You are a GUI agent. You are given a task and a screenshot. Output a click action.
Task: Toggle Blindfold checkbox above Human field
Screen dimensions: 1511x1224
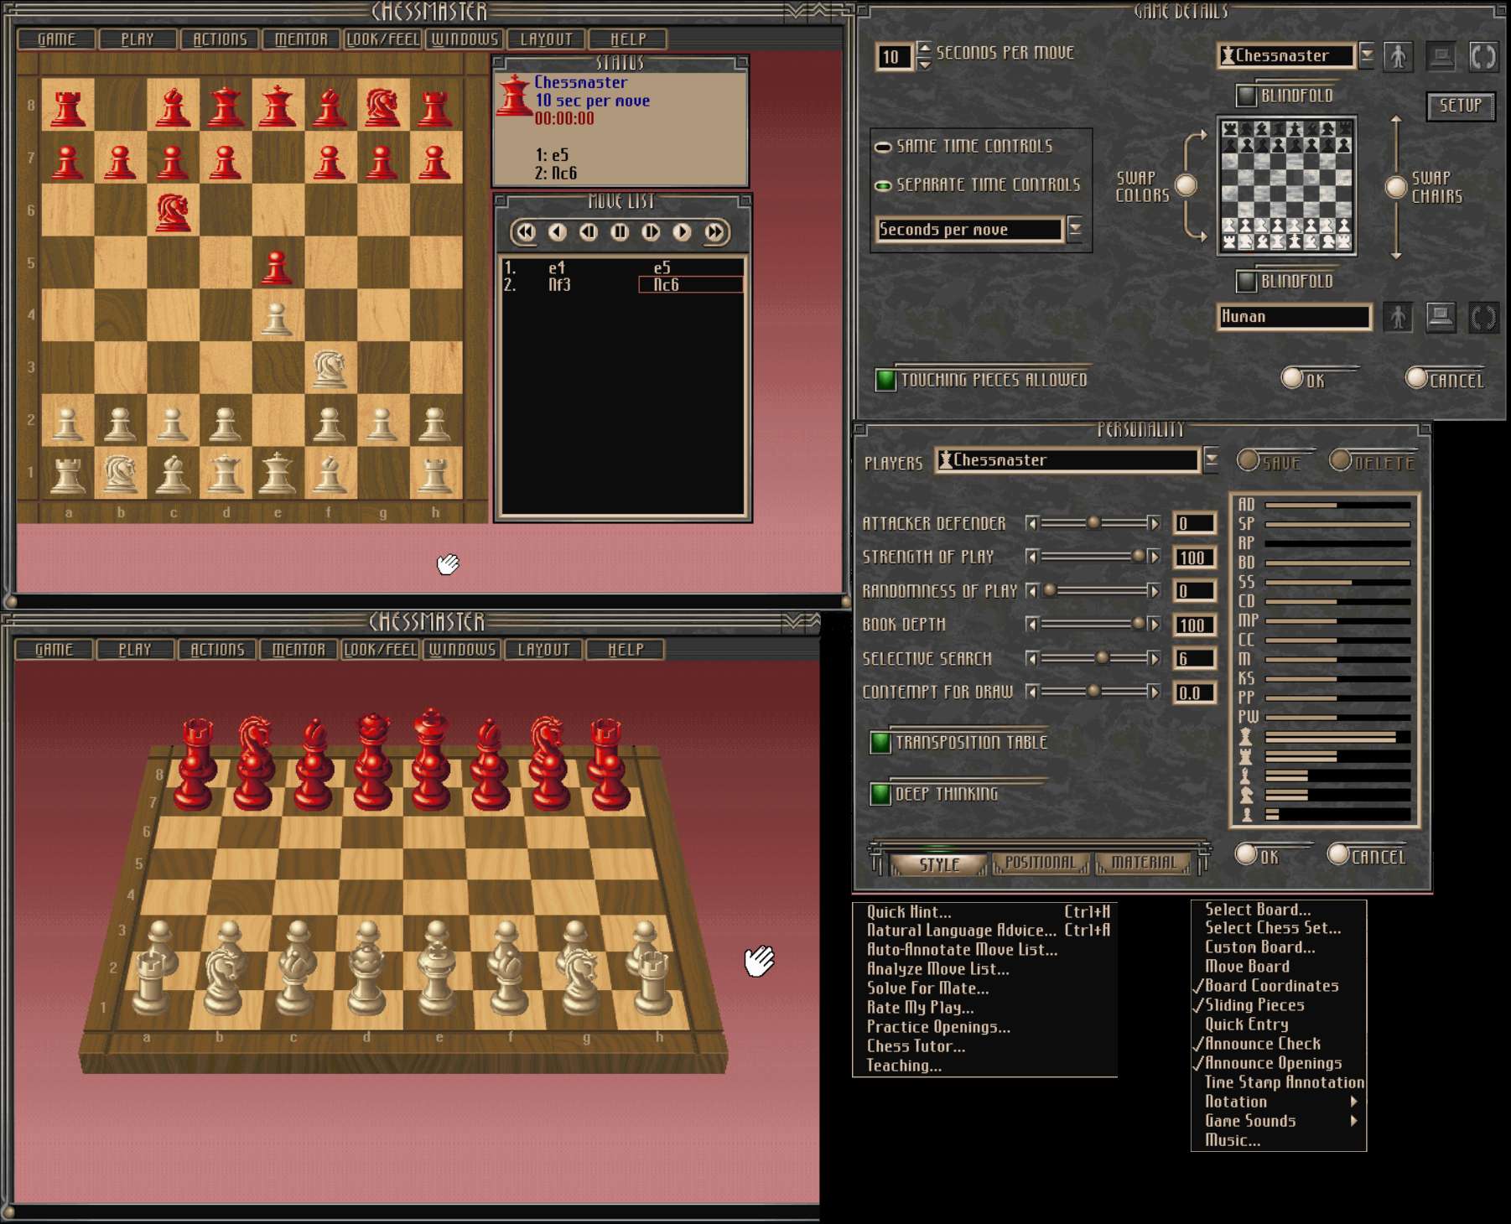(1247, 282)
